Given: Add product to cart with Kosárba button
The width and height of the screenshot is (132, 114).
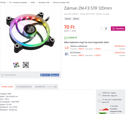Looking at the screenshot, I should pyautogui.click(x=118, y=29).
